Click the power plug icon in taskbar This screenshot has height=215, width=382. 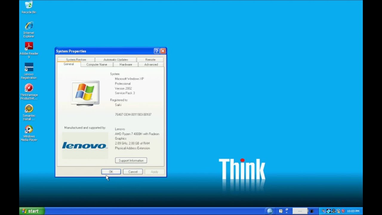(x=312, y=211)
